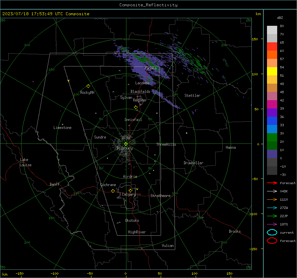The image size is (297, 278).
Task: Select the light gray top band of dBZ scale
Action: (272, 30)
